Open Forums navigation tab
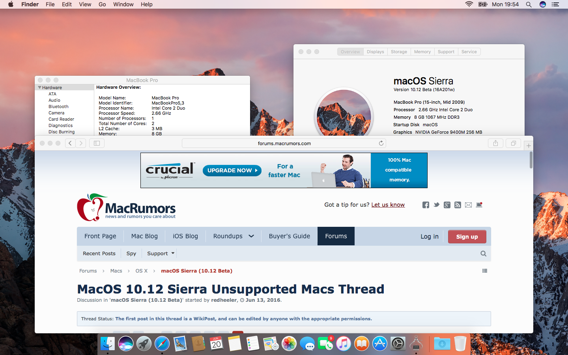 coord(336,236)
